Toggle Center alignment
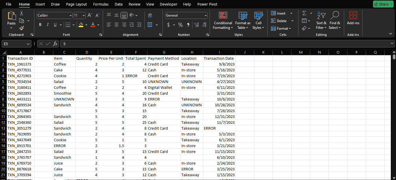The height and width of the screenshot is (180, 396). click(x=116, y=25)
